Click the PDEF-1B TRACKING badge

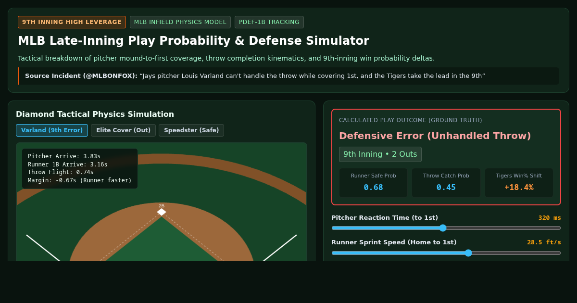click(269, 22)
